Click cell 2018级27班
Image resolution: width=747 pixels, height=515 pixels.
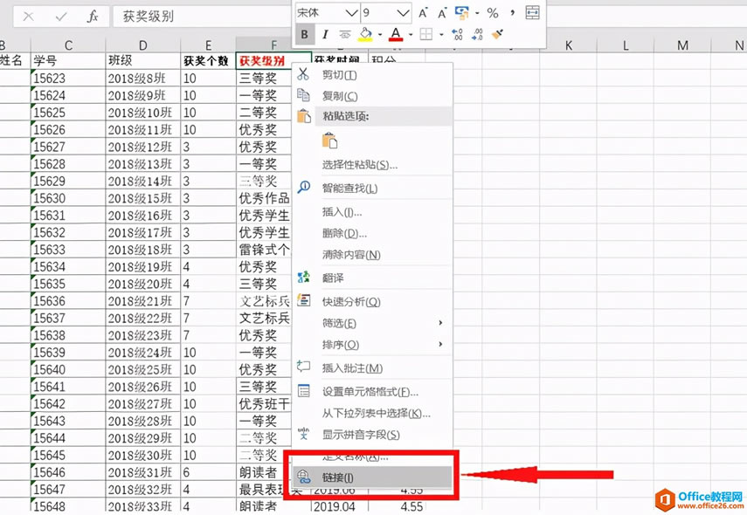pos(143,403)
